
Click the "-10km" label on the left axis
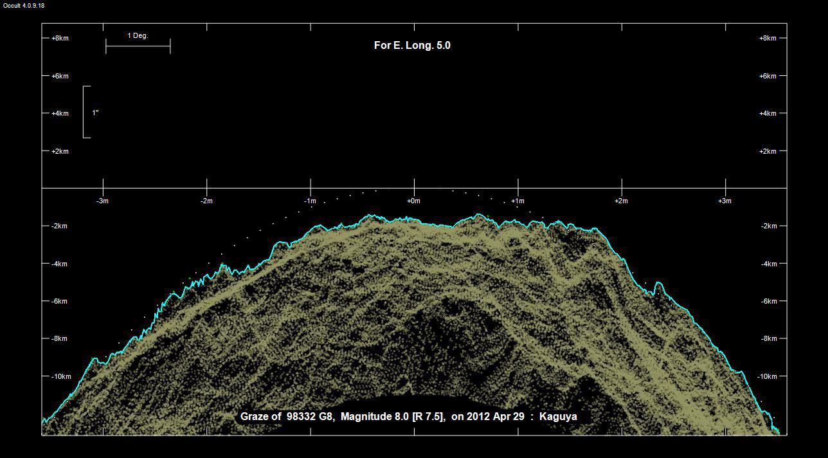(x=61, y=376)
